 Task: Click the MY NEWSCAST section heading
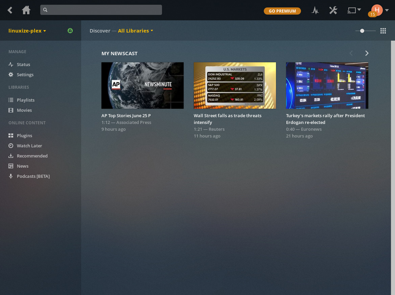pos(119,54)
